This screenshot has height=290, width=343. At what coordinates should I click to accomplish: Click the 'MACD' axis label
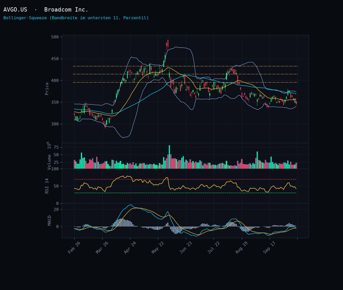click(x=50, y=221)
